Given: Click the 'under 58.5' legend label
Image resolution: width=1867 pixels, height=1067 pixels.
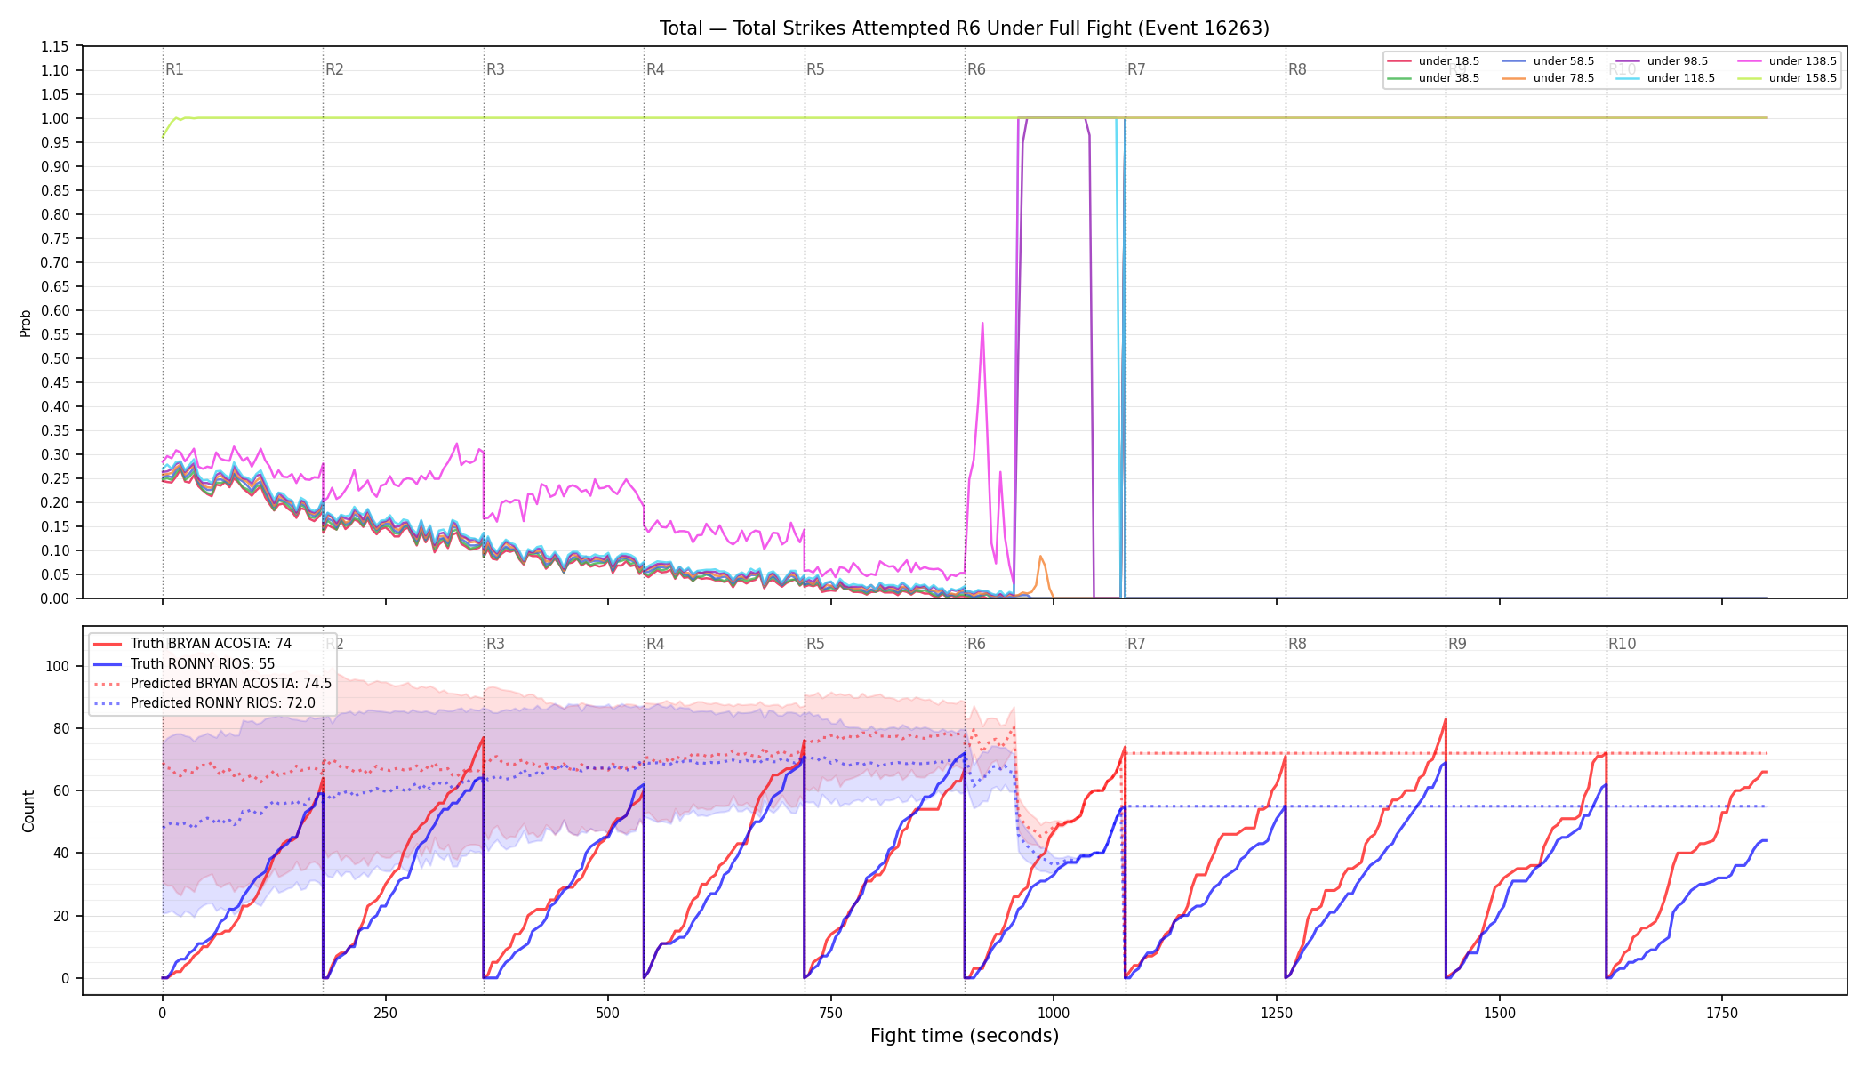Looking at the screenshot, I should [x=1564, y=61].
